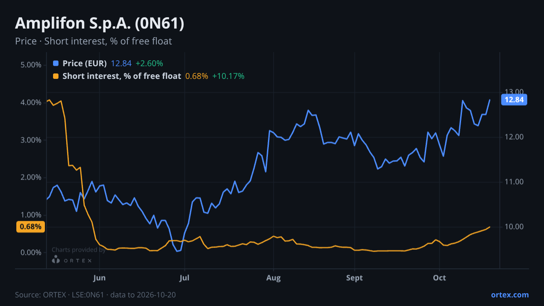Click the blue 12.84 price axis badge
This screenshot has width=544, height=306.
pos(514,100)
